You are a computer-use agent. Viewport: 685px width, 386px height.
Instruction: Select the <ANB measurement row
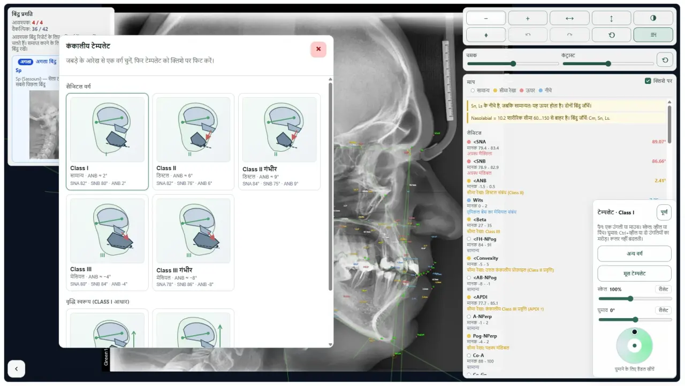pyautogui.click(x=566, y=186)
